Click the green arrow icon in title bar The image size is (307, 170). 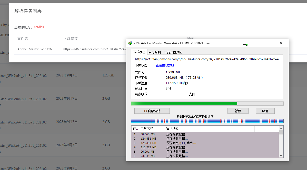(246, 45)
